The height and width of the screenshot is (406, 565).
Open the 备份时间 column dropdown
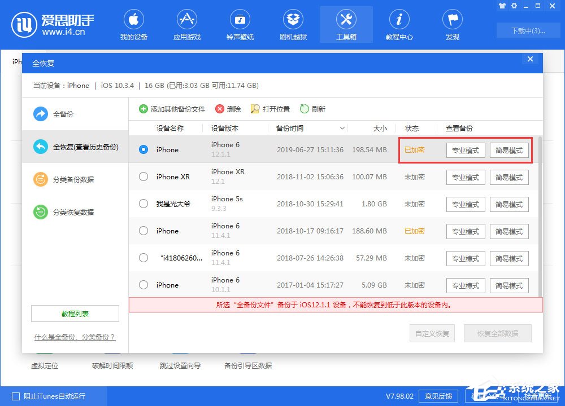coord(341,129)
